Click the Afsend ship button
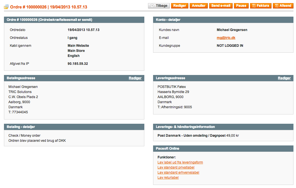This screenshot has width=296, height=188. (x=283, y=6)
